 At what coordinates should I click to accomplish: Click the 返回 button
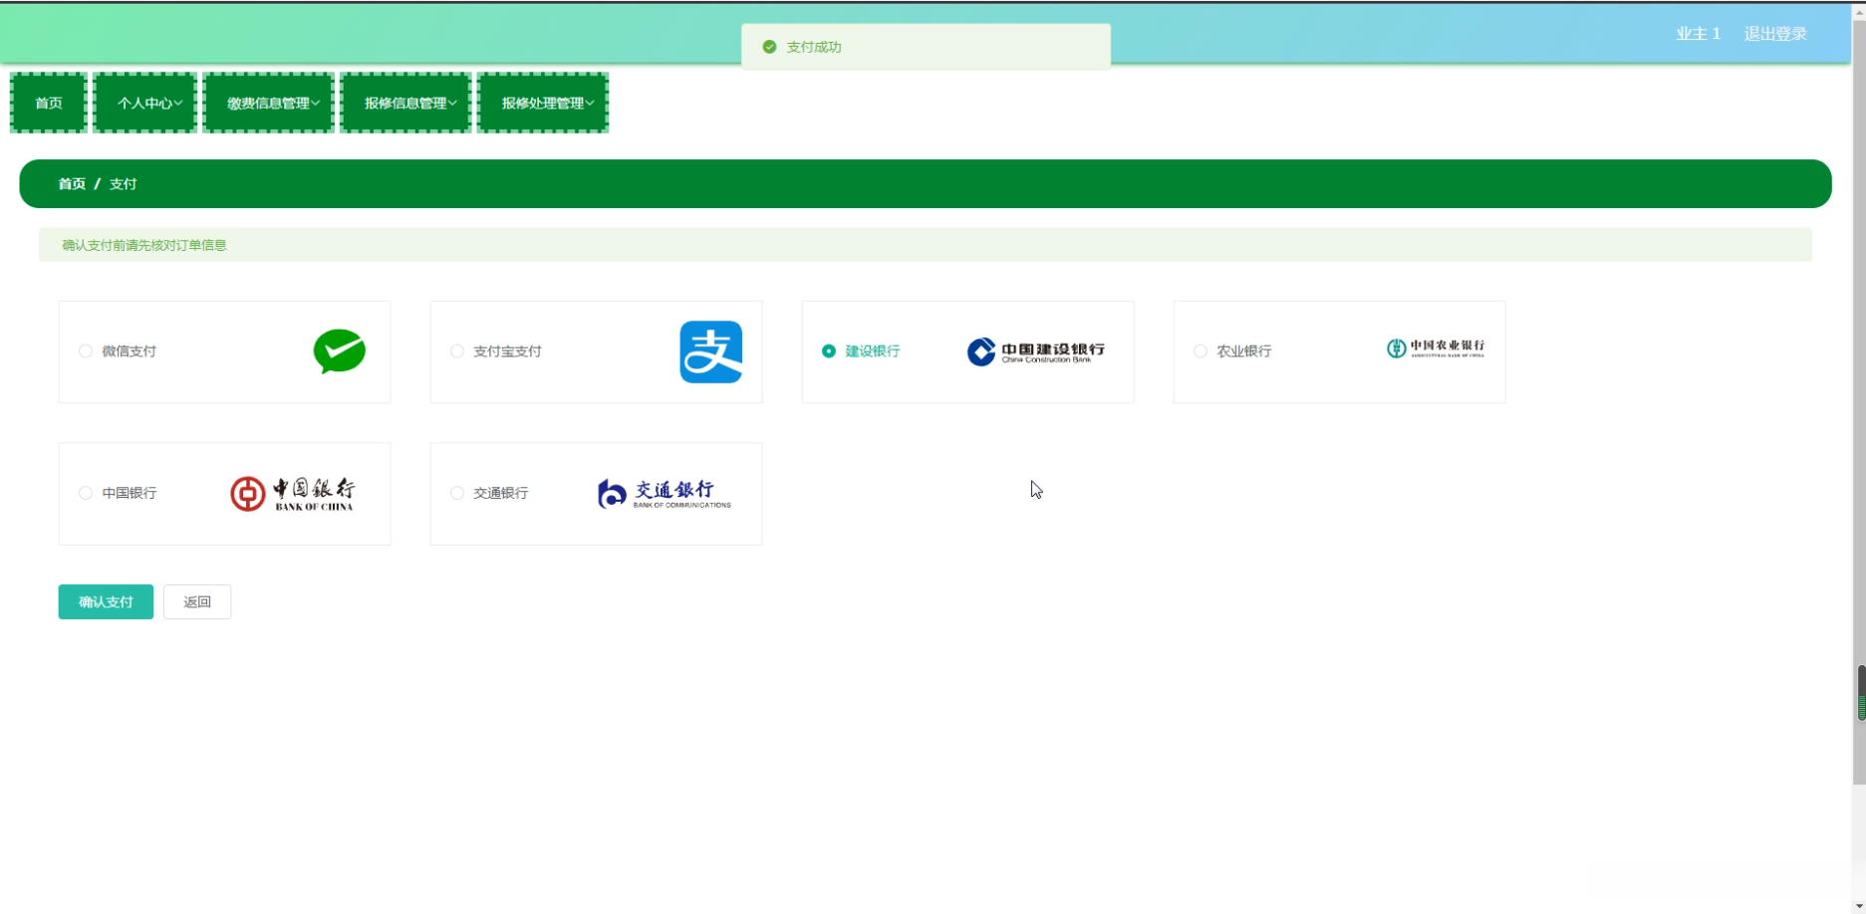[197, 602]
